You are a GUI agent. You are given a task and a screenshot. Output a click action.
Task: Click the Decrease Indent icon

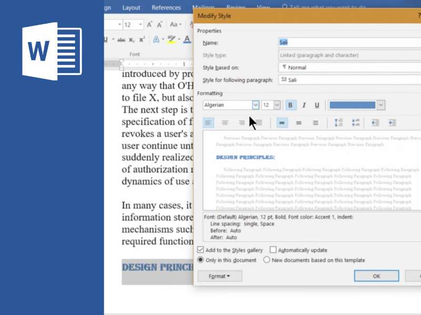coord(375,123)
